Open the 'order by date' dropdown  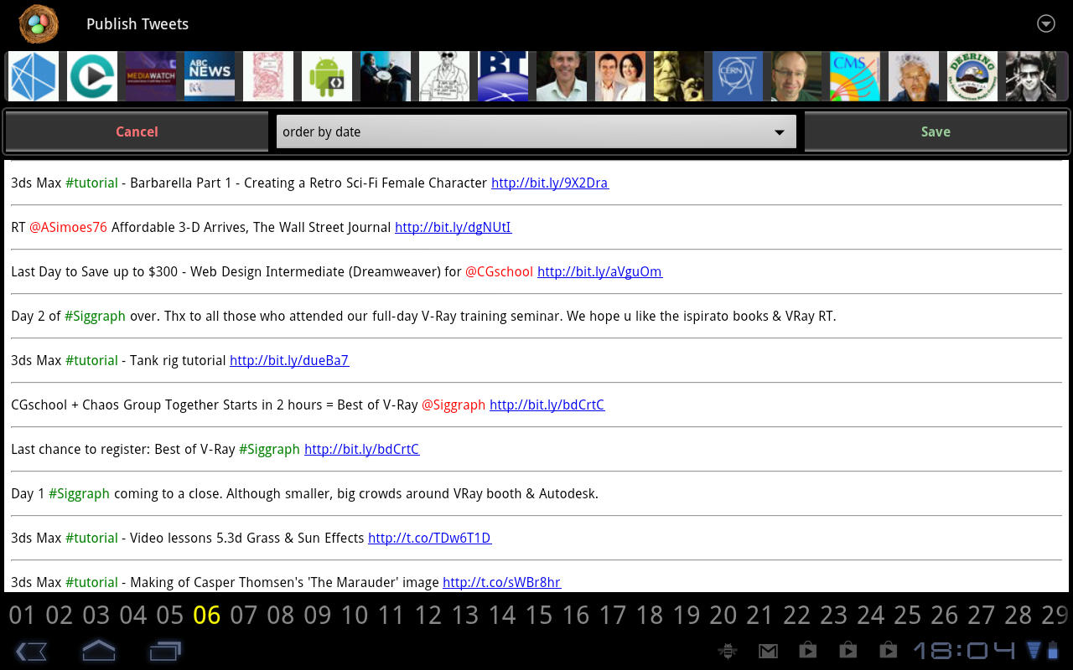pyautogui.click(x=536, y=131)
